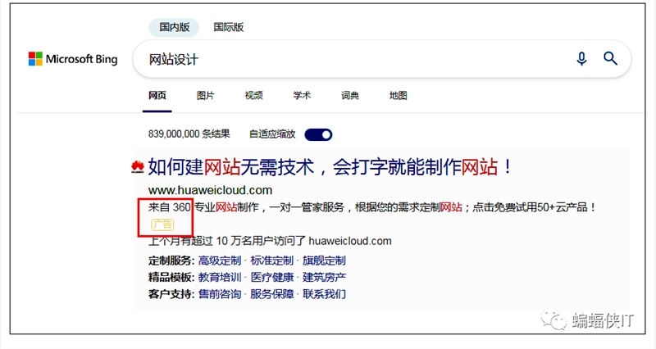This screenshot has width=656, height=349.
Task: Click the magnifying glass search icon
Action: 610,58
